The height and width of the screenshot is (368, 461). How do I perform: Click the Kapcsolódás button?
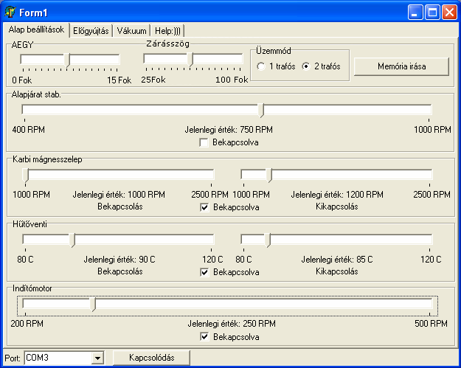tap(151, 358)
